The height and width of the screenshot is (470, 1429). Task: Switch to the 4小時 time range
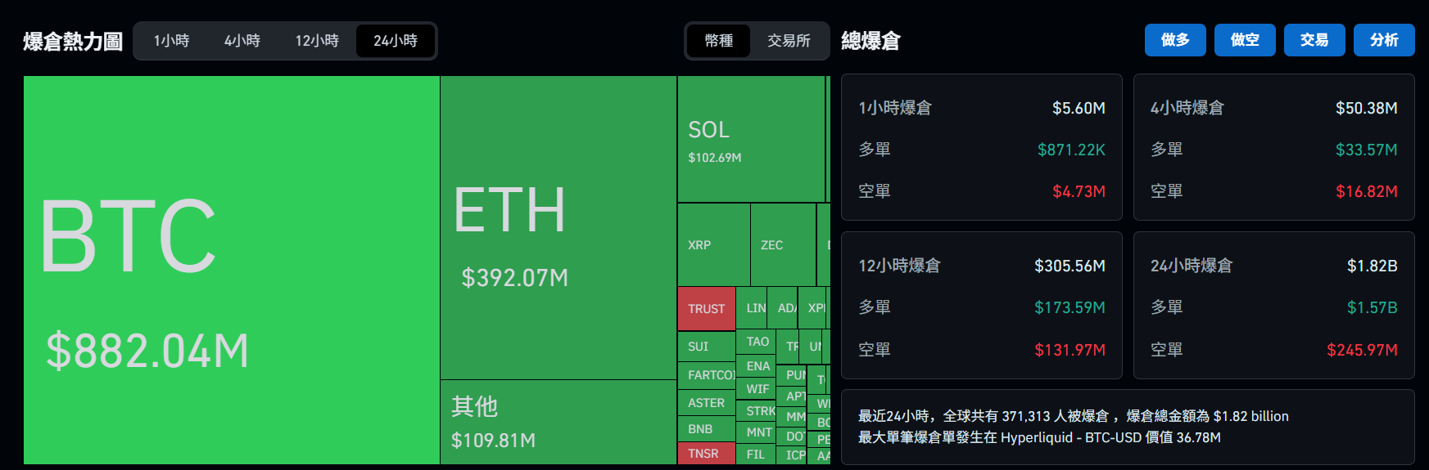point(242,41)
